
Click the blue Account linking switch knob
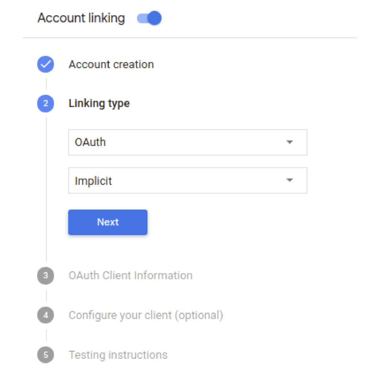tap(154, 18)
